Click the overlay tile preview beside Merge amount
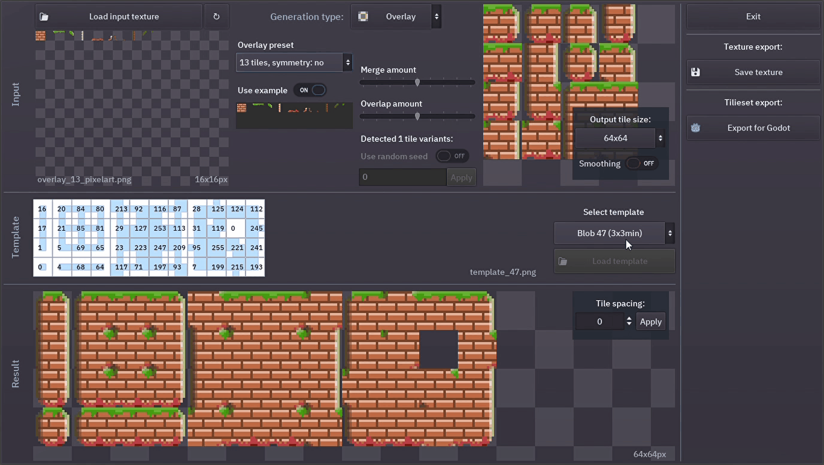Screen dimensions: 824x465 pos(561,82)
